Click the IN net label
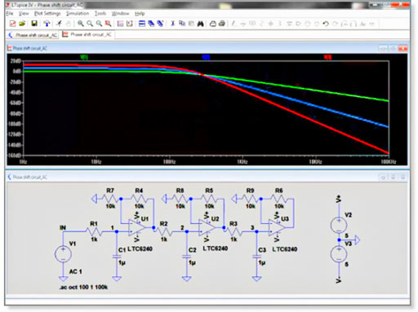Viewport: 418px width, 312px height. click(63, 227)
